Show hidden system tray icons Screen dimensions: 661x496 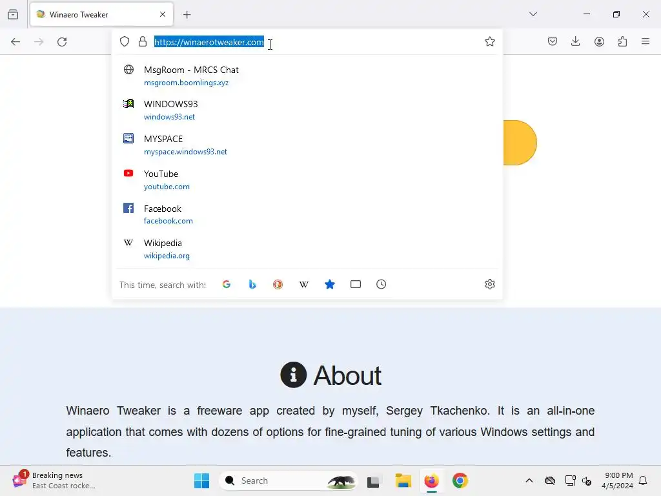[x=529, y=480]
